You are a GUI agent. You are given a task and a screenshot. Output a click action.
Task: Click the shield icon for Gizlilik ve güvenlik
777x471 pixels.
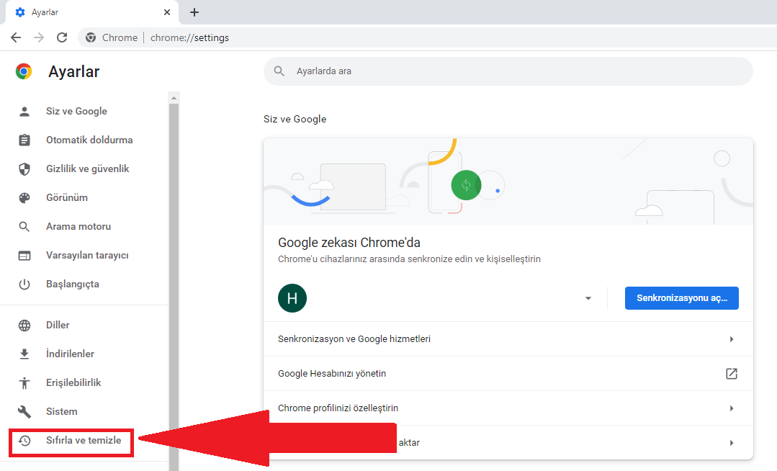24,169
